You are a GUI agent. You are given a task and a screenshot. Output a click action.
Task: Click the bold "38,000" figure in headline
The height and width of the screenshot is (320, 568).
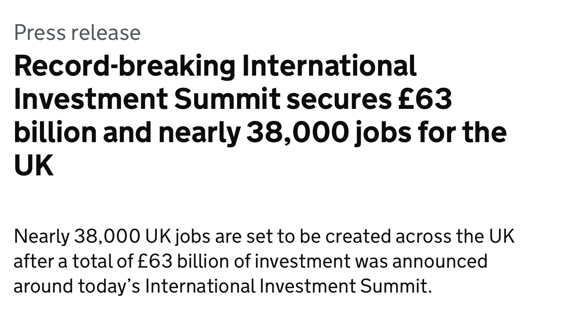pos(297,133)
